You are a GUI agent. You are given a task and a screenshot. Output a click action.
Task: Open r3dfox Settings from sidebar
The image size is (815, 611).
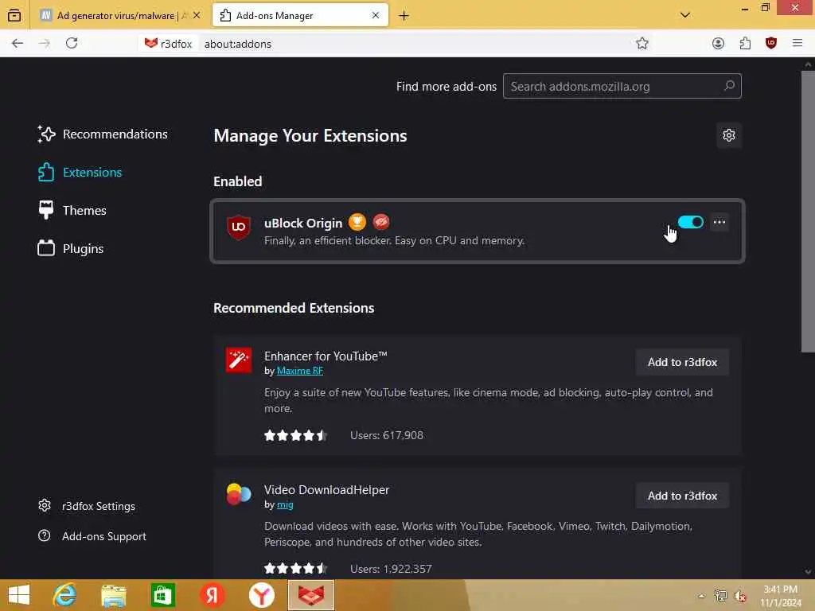pos(86,506)
